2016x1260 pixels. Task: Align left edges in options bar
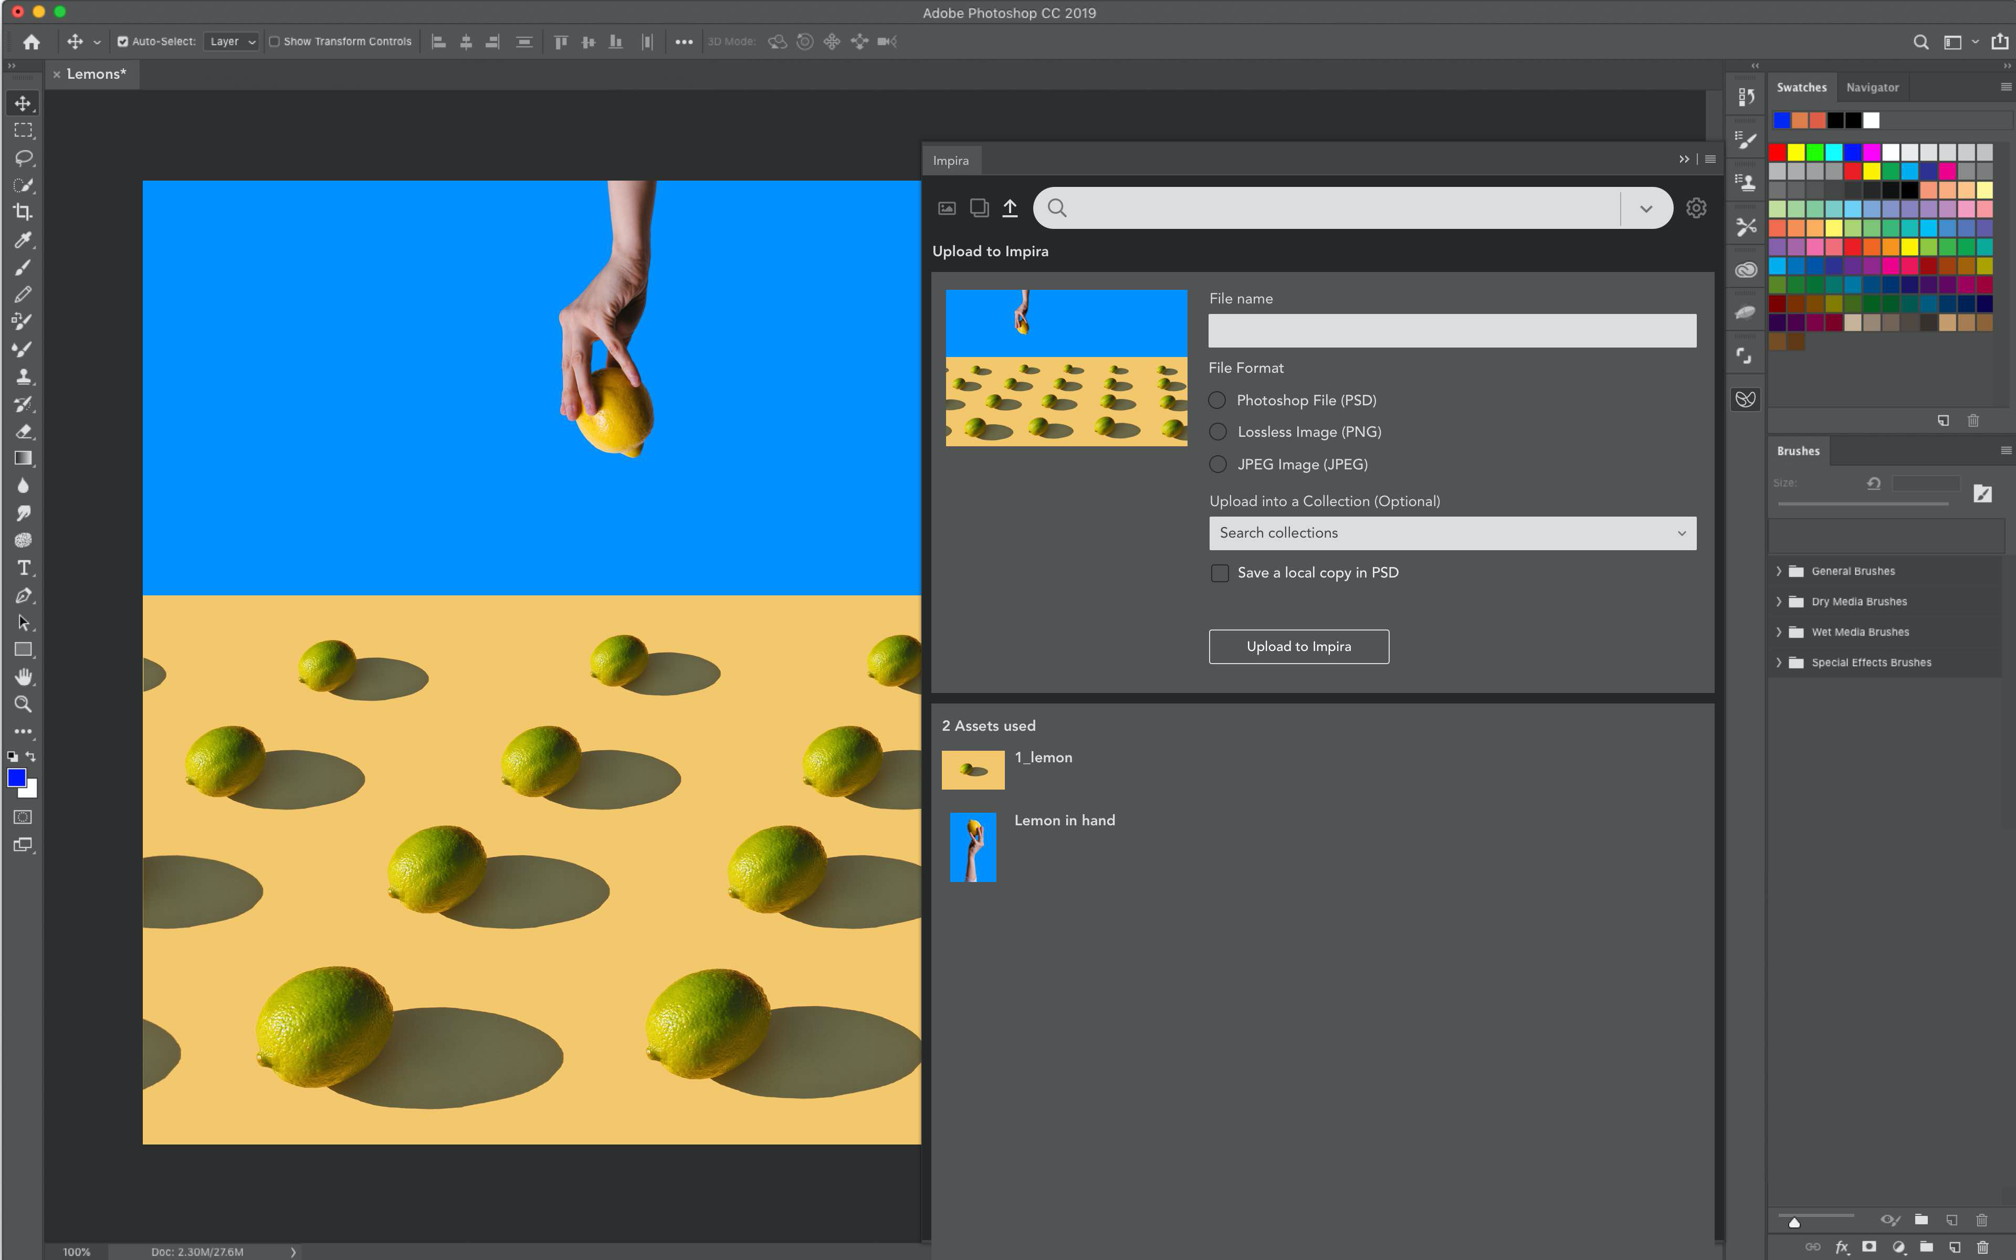(439, 41)
